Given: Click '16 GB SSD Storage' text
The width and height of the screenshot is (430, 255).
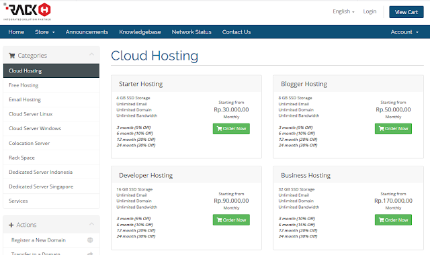Looking at the screenshot, I should pos(134,189).
